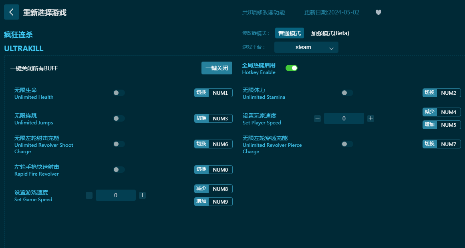Click NUM1 hotkey button for Unlimited Health
Viewport: 465px width, 248px height.
[x=213, y=93]
